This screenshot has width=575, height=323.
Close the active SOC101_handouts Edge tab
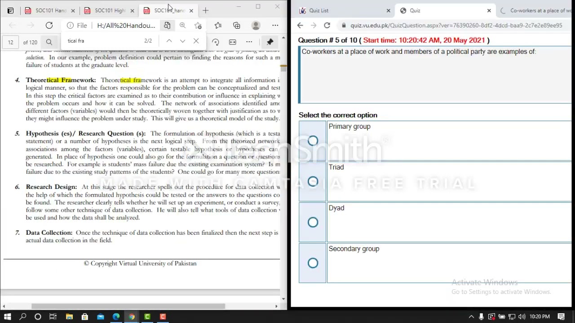coord(191,10)
